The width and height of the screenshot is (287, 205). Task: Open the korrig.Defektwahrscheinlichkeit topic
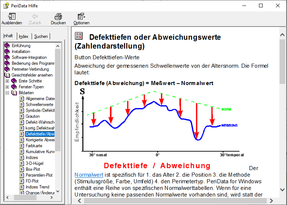tap(40, 128)
